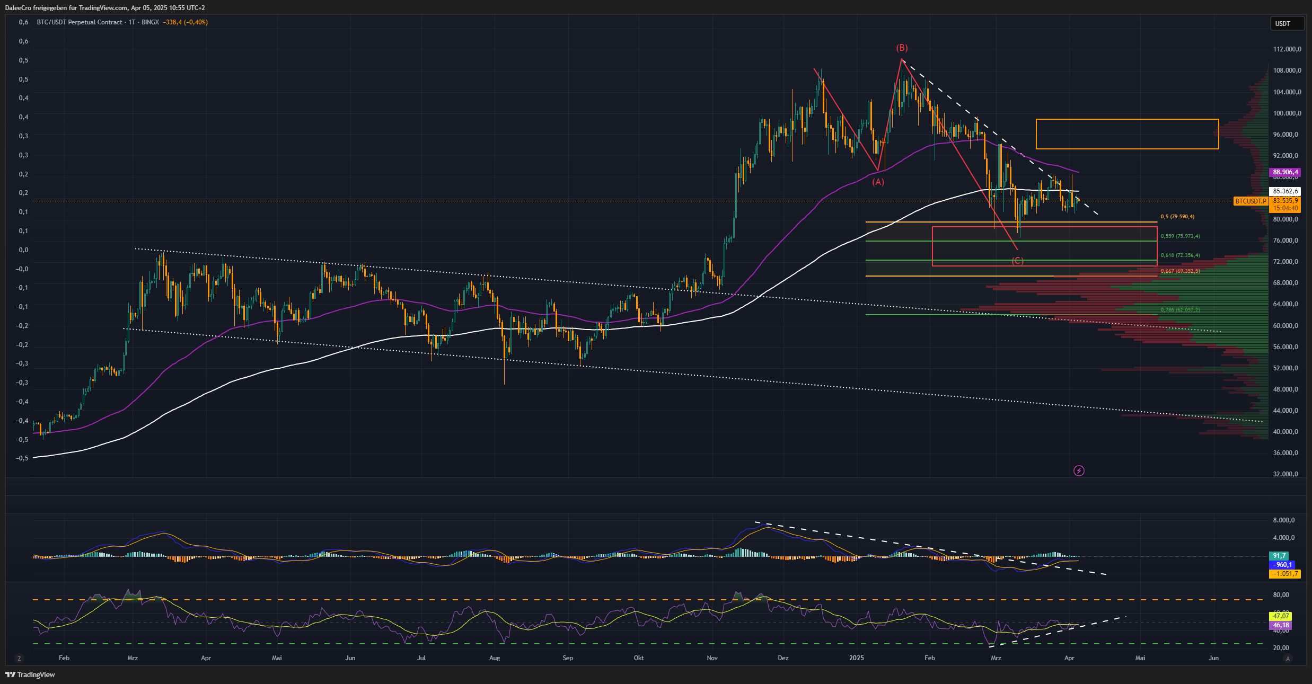The image size is (1312, 684).
Task: Click the 2025 year label on time axis
Action: point(856,658)
